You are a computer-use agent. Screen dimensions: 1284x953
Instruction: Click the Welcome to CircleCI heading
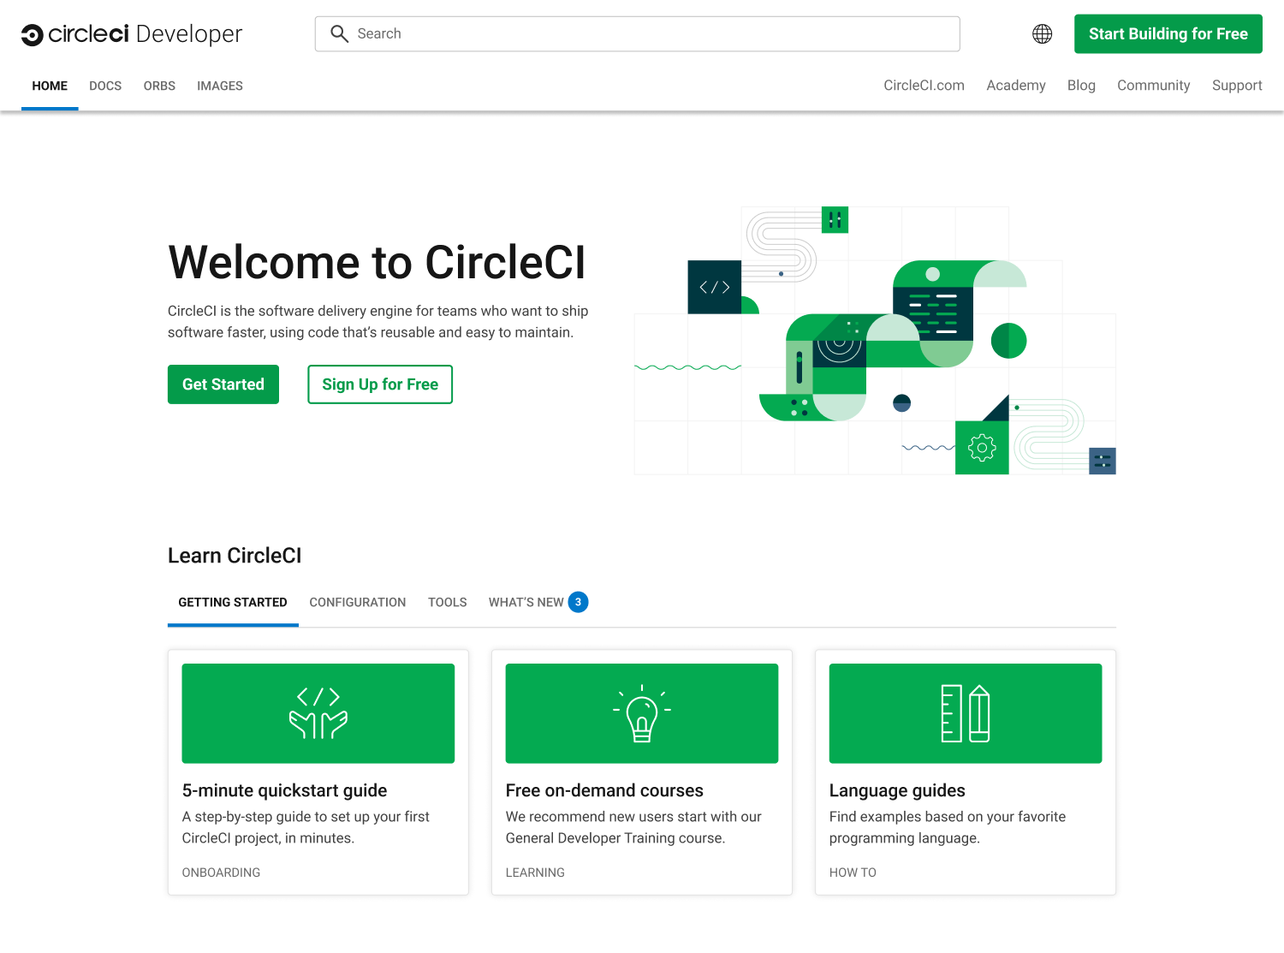tap(377, 262)
